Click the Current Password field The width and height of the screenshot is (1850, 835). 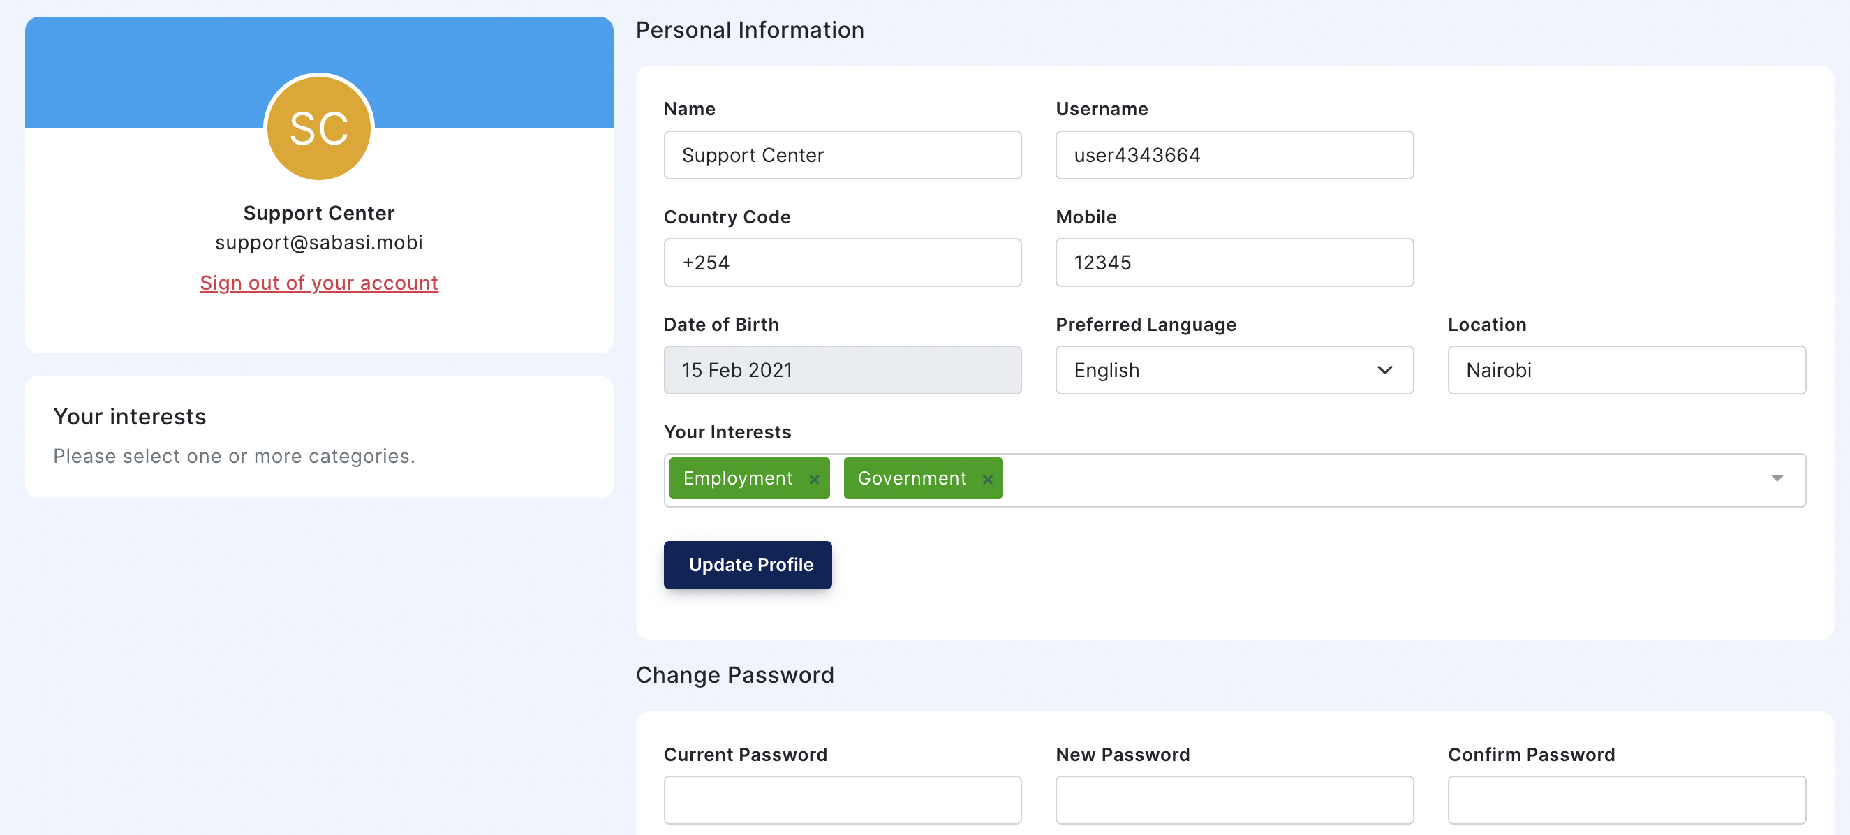843,799
